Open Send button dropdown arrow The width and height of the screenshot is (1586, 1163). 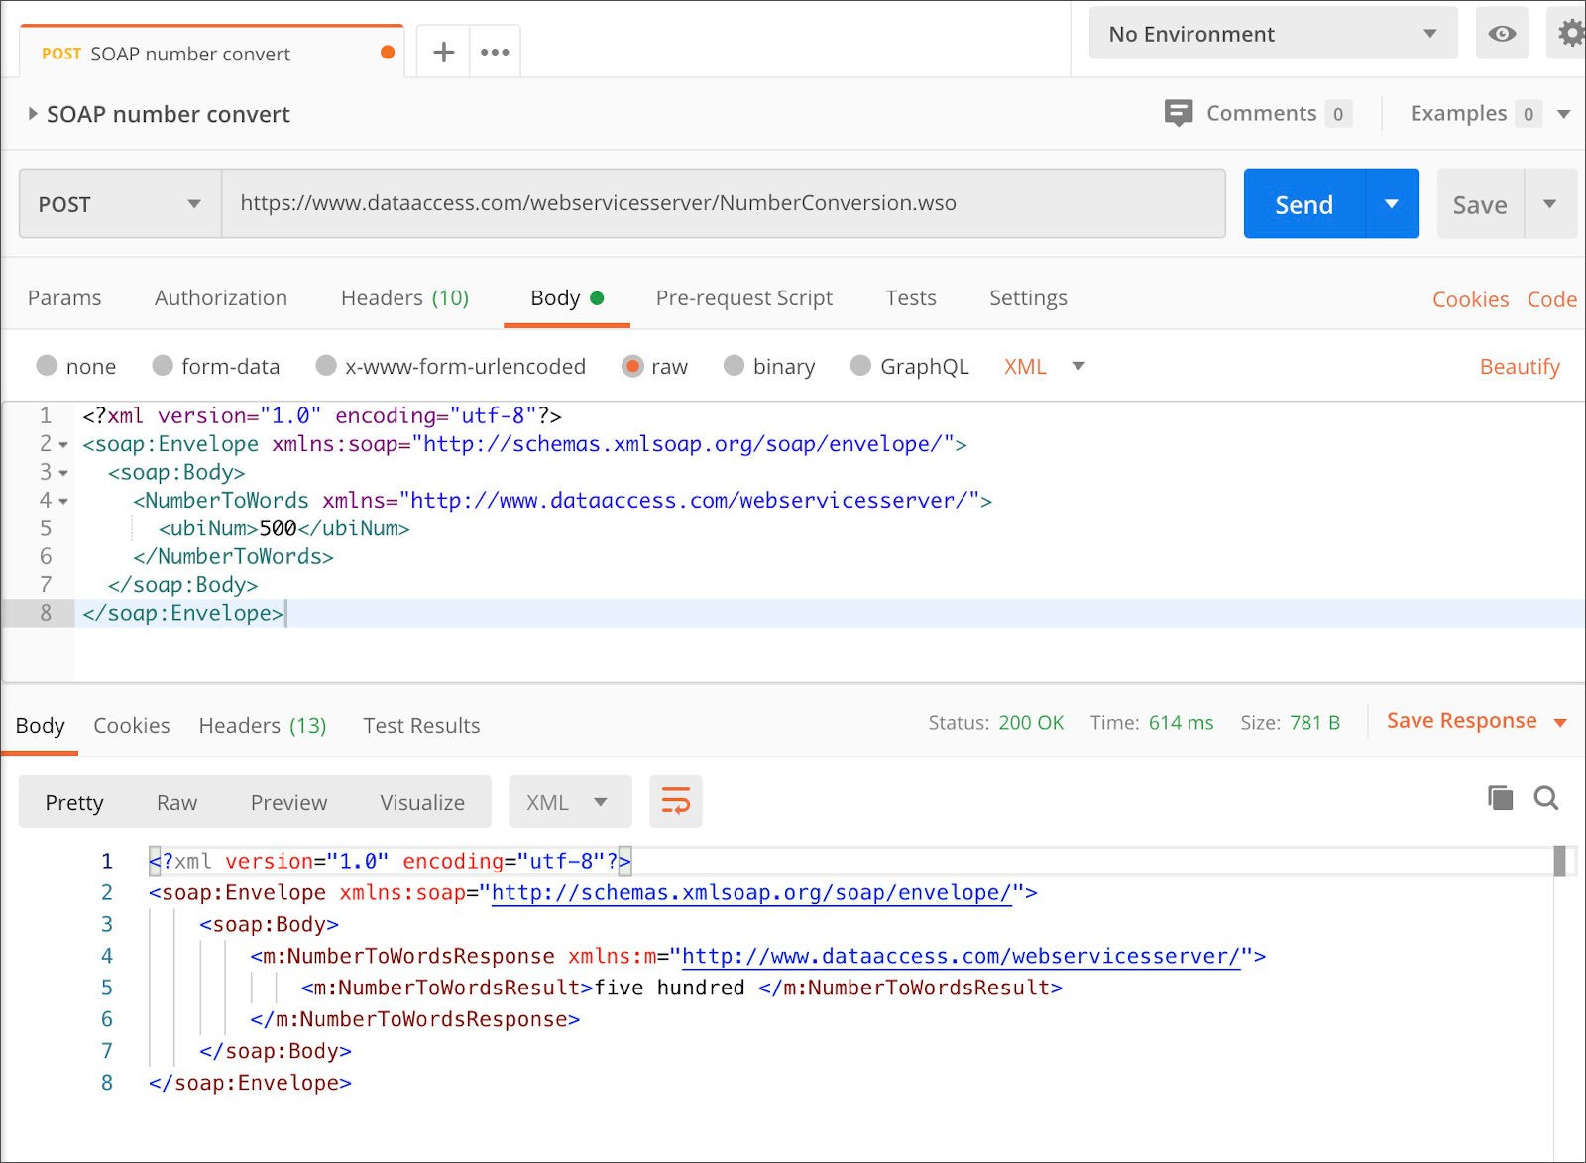(x=1392, y=204)
